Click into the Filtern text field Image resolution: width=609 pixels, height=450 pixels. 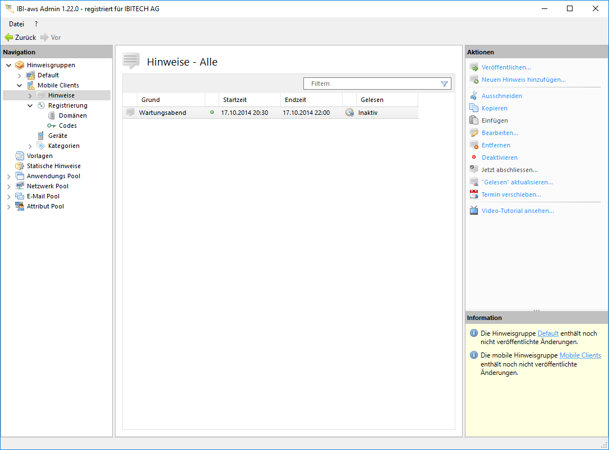pos(370,83)
